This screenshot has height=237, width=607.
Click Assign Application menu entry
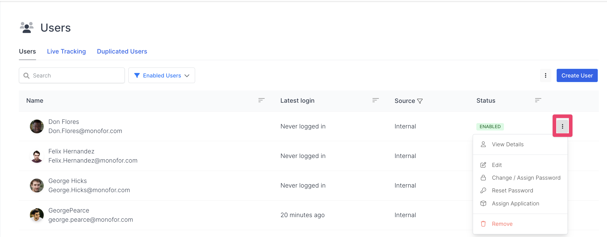(515, 204)
